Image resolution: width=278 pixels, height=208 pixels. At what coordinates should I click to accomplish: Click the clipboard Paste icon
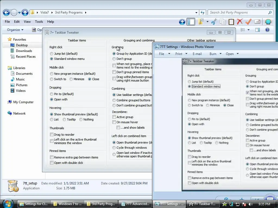pyautogui.click(x=231, y=22)
